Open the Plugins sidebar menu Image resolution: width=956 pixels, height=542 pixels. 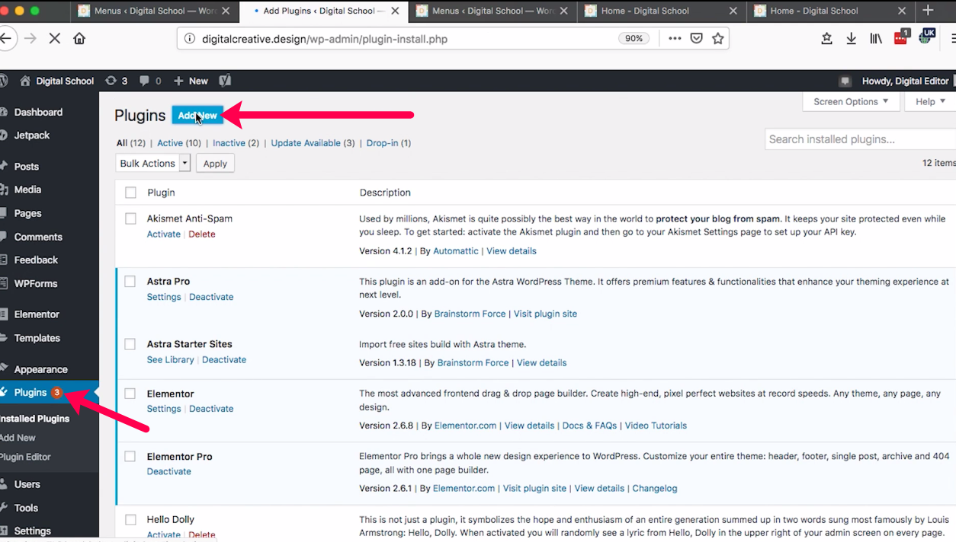tap(30, 392)
